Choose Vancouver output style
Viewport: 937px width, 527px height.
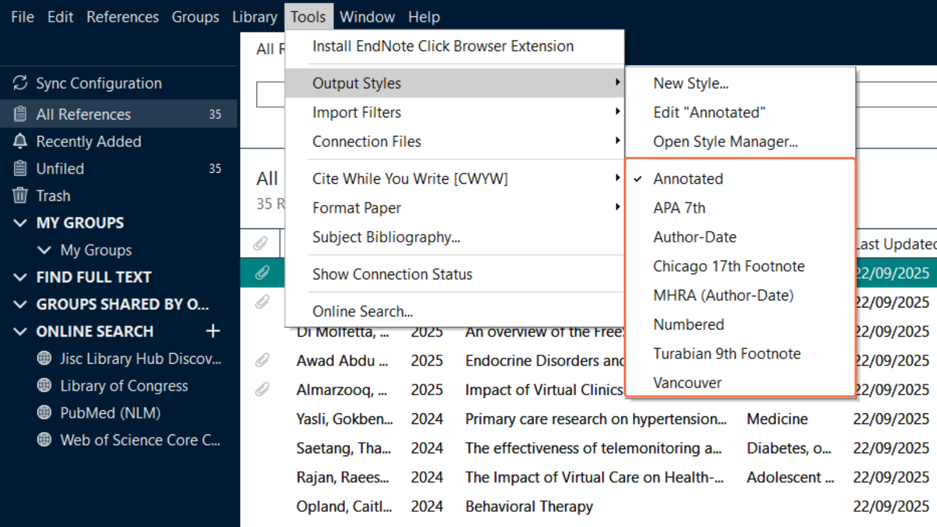(688, 383)
